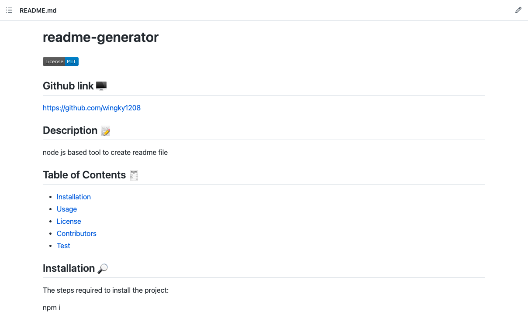Screen dimensions: 528x318
Task: Click the Table of Contents heading
Action: point(85,174)
